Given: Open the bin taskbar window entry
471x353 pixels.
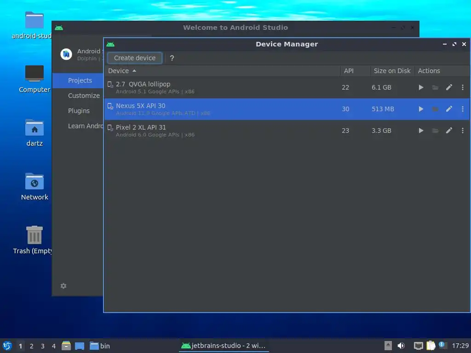Looking at the screenshot, I should tap(100, 346).
